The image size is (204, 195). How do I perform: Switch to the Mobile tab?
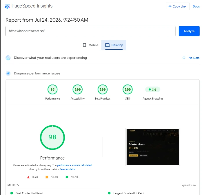(x=90, y=45)
